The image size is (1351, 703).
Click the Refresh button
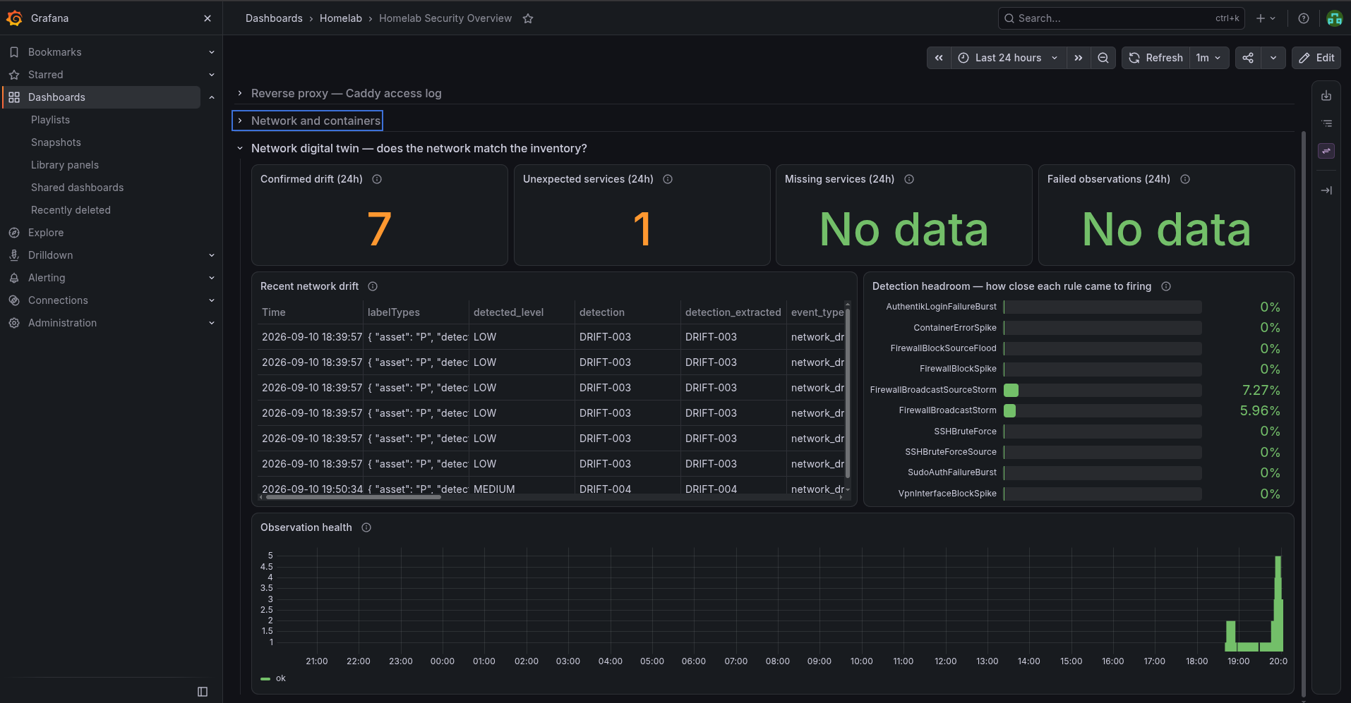1155,58
